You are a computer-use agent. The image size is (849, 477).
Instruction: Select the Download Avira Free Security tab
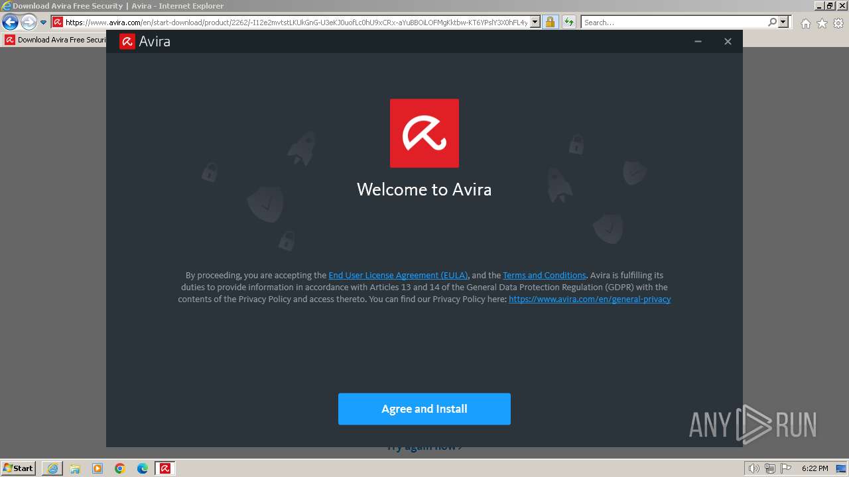(54, 40)
